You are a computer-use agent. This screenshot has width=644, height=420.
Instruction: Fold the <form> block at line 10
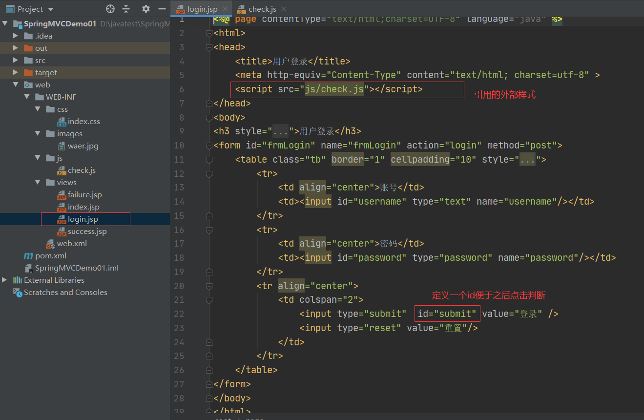coord(209,146)
